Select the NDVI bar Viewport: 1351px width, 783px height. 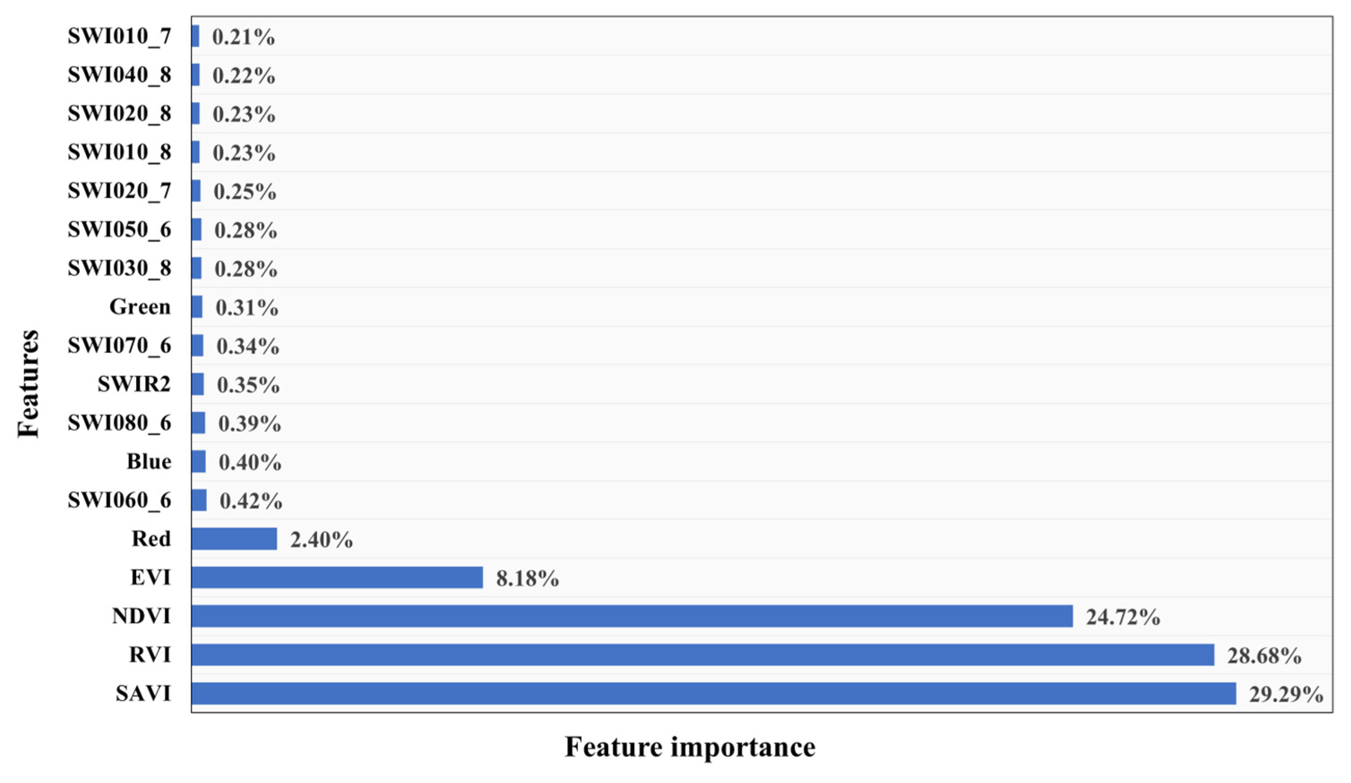[x=632, y=616]
